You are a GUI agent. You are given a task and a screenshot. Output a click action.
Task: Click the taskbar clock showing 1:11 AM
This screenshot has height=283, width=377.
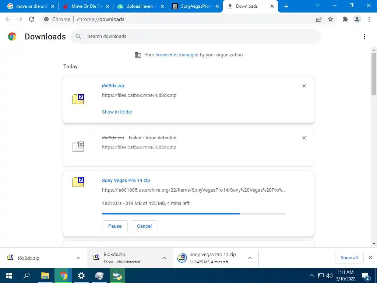(x=345, y=276)
